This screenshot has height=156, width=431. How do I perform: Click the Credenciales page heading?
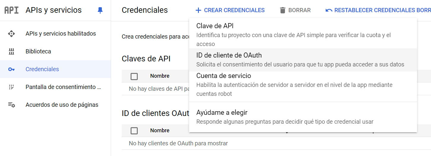145,10
